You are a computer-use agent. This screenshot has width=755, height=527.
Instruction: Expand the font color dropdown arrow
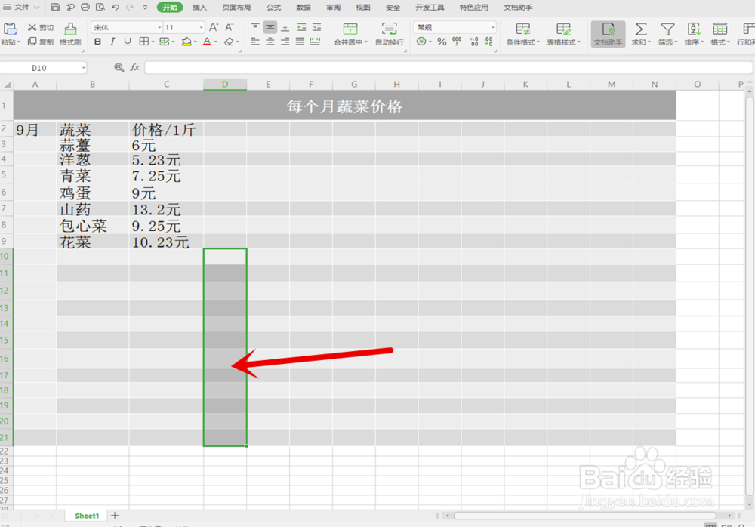coord(215,42)
